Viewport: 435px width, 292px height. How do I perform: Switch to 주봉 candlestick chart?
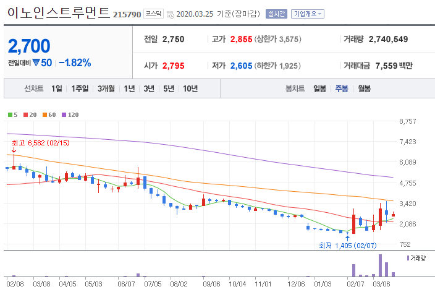[x=342, y=88]
